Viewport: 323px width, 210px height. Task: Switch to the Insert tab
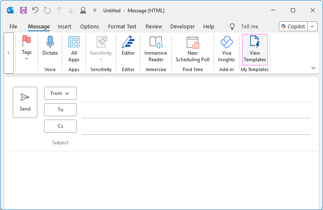pos(65,27)
